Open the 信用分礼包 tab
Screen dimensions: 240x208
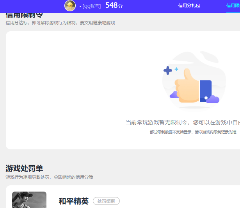point(189,6)
